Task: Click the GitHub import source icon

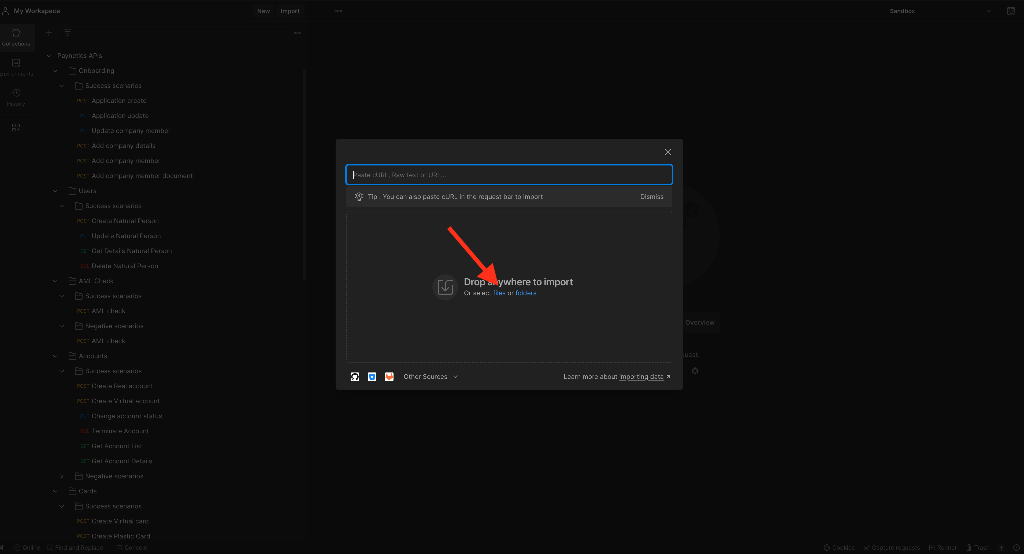Action: [355, 377]
